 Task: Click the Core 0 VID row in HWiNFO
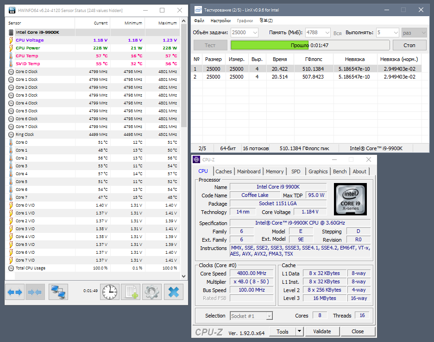pos(93,205)
